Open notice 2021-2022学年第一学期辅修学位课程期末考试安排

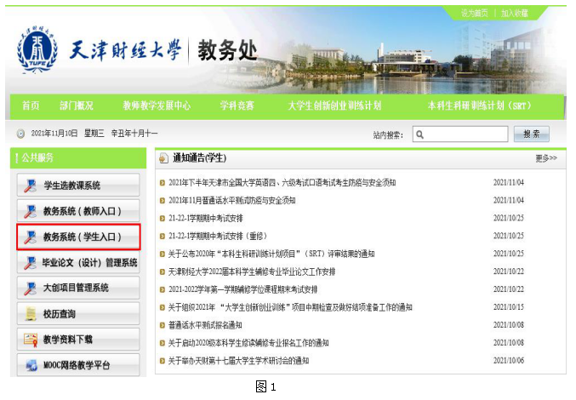pos(243,290)
